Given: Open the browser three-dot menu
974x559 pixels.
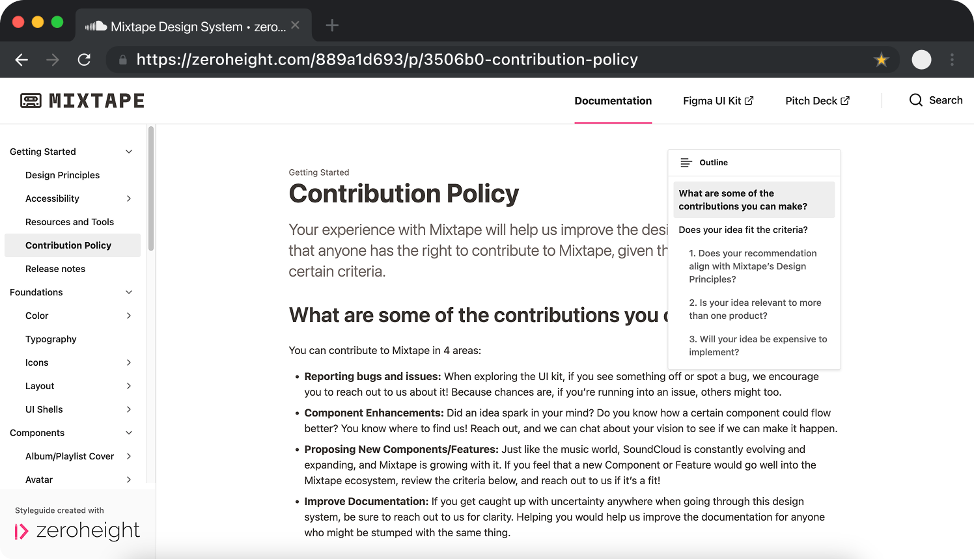Looking at the screenshot, I should coord(952,60).
